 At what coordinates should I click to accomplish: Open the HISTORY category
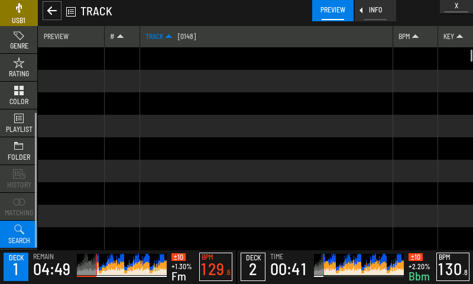click(19, 179)
